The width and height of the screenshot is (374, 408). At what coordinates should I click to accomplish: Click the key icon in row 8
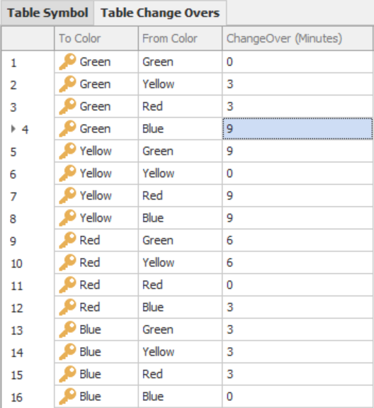click(67, 218)
